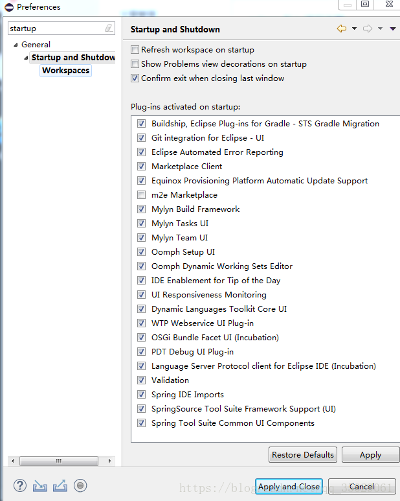The image size is (400, 501).
Task: Uncheck OSGi Bundle Facet UI (Incubation)
Action: tap(141, 338)
